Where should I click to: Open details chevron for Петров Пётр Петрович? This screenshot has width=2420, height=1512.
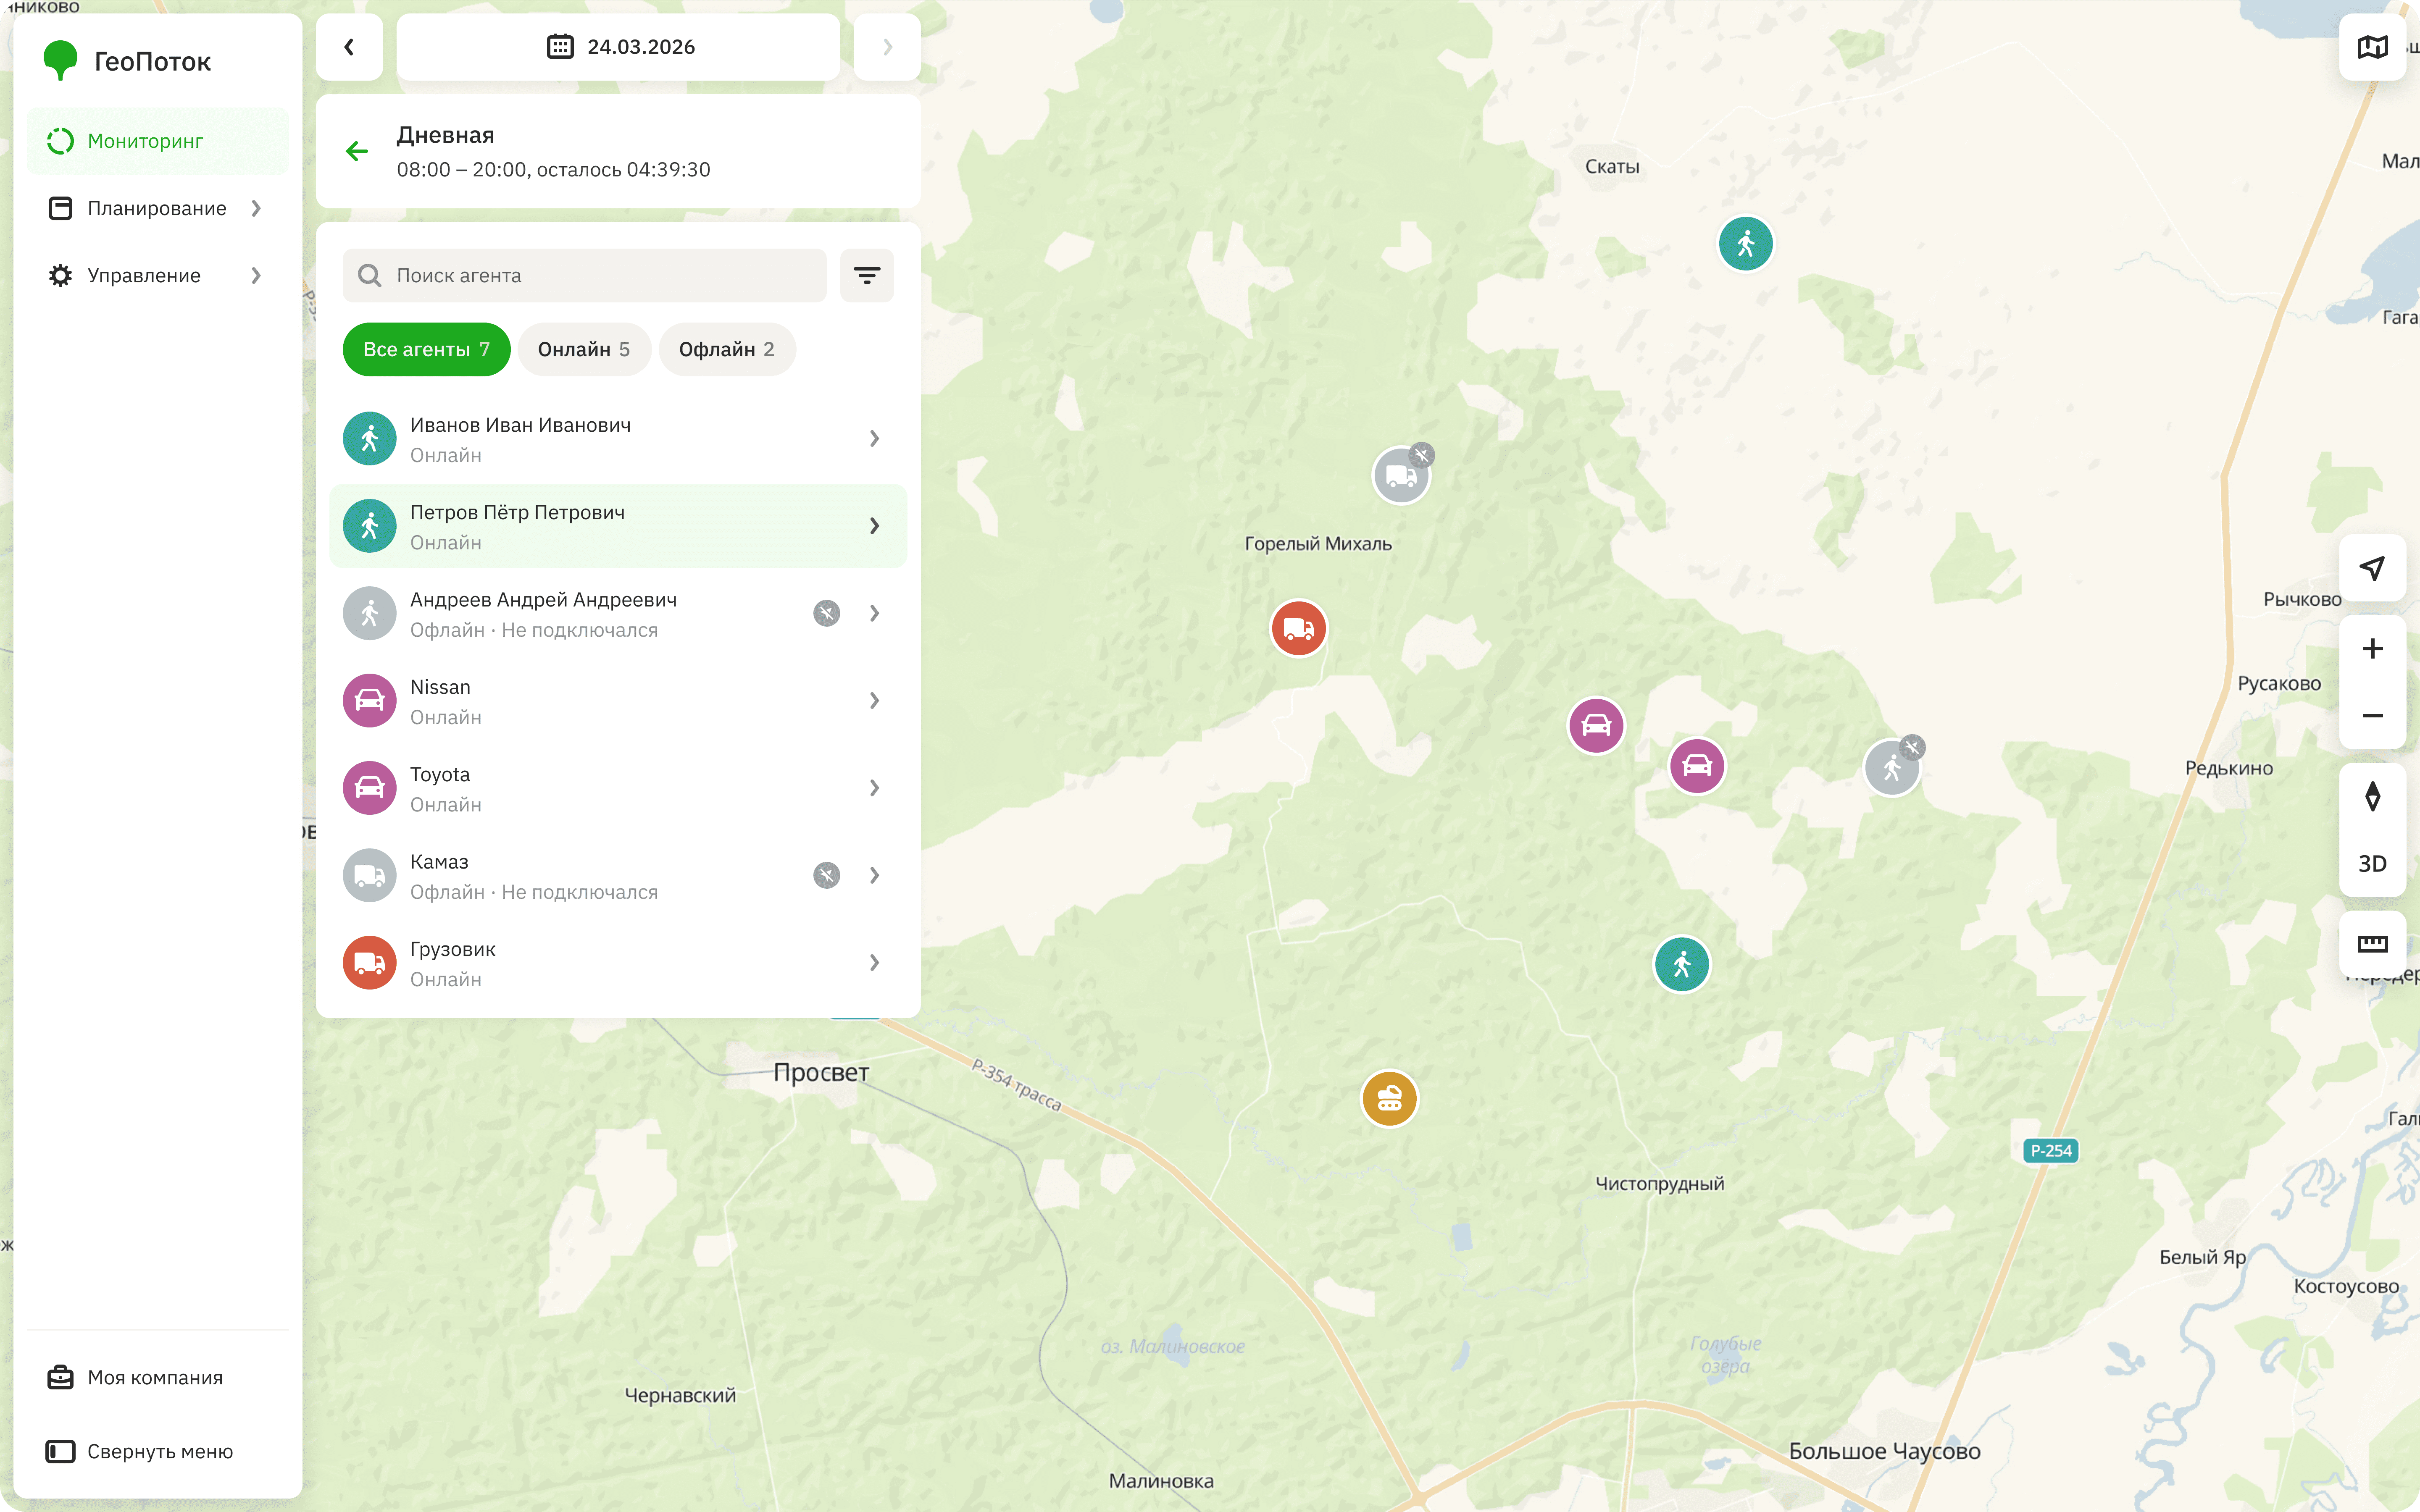pyautogui.click(x=874, y=526)
